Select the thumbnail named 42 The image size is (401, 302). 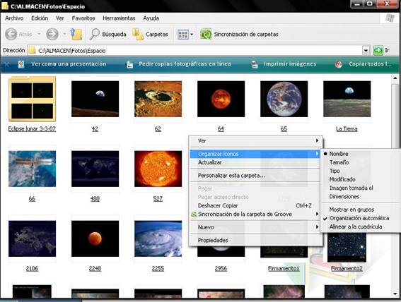[95, 99]
